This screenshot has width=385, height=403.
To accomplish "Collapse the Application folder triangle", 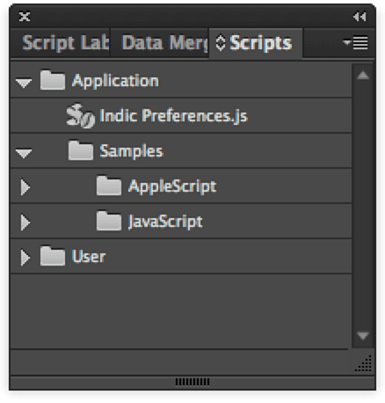I will 23,83.
